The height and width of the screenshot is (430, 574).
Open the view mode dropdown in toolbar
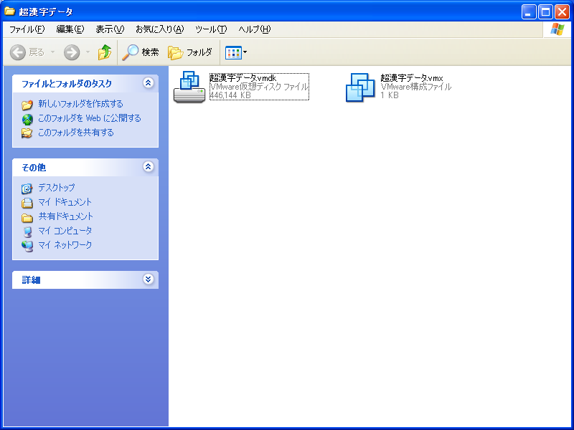(236, 52)
